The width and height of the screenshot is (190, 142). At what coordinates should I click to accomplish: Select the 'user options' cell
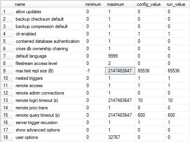48,137
